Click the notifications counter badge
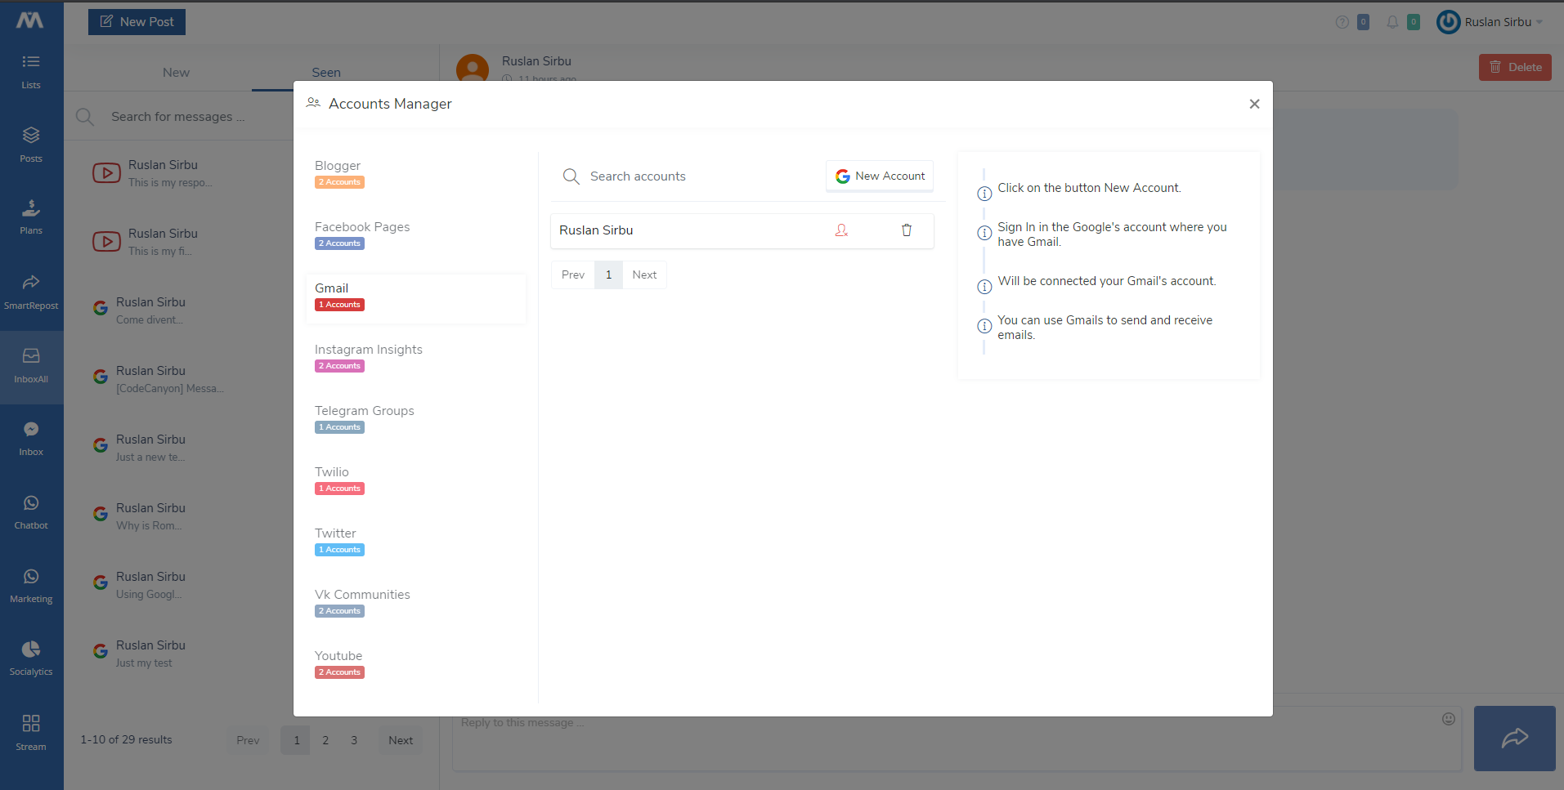1564x790 pixels. click(1413, 22)
